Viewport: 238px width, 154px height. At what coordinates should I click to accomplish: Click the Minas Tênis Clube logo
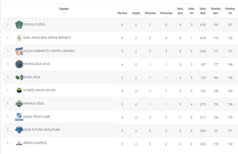pos(19,117)
